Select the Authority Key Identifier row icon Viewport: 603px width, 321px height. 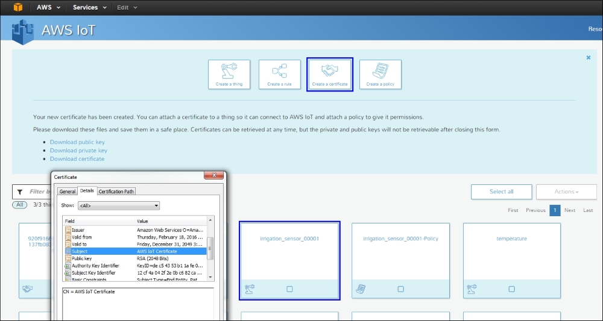click(68, 266)
